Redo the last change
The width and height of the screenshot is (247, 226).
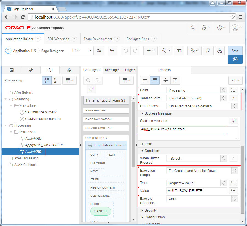135,51
